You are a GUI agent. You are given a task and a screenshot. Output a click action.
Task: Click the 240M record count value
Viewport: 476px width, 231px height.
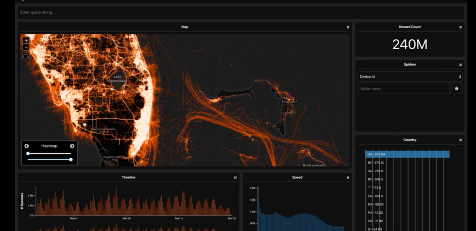[410, 45]
